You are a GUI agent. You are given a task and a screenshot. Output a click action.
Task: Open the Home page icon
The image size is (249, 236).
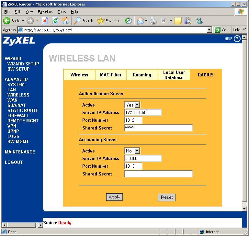point(65,21)
